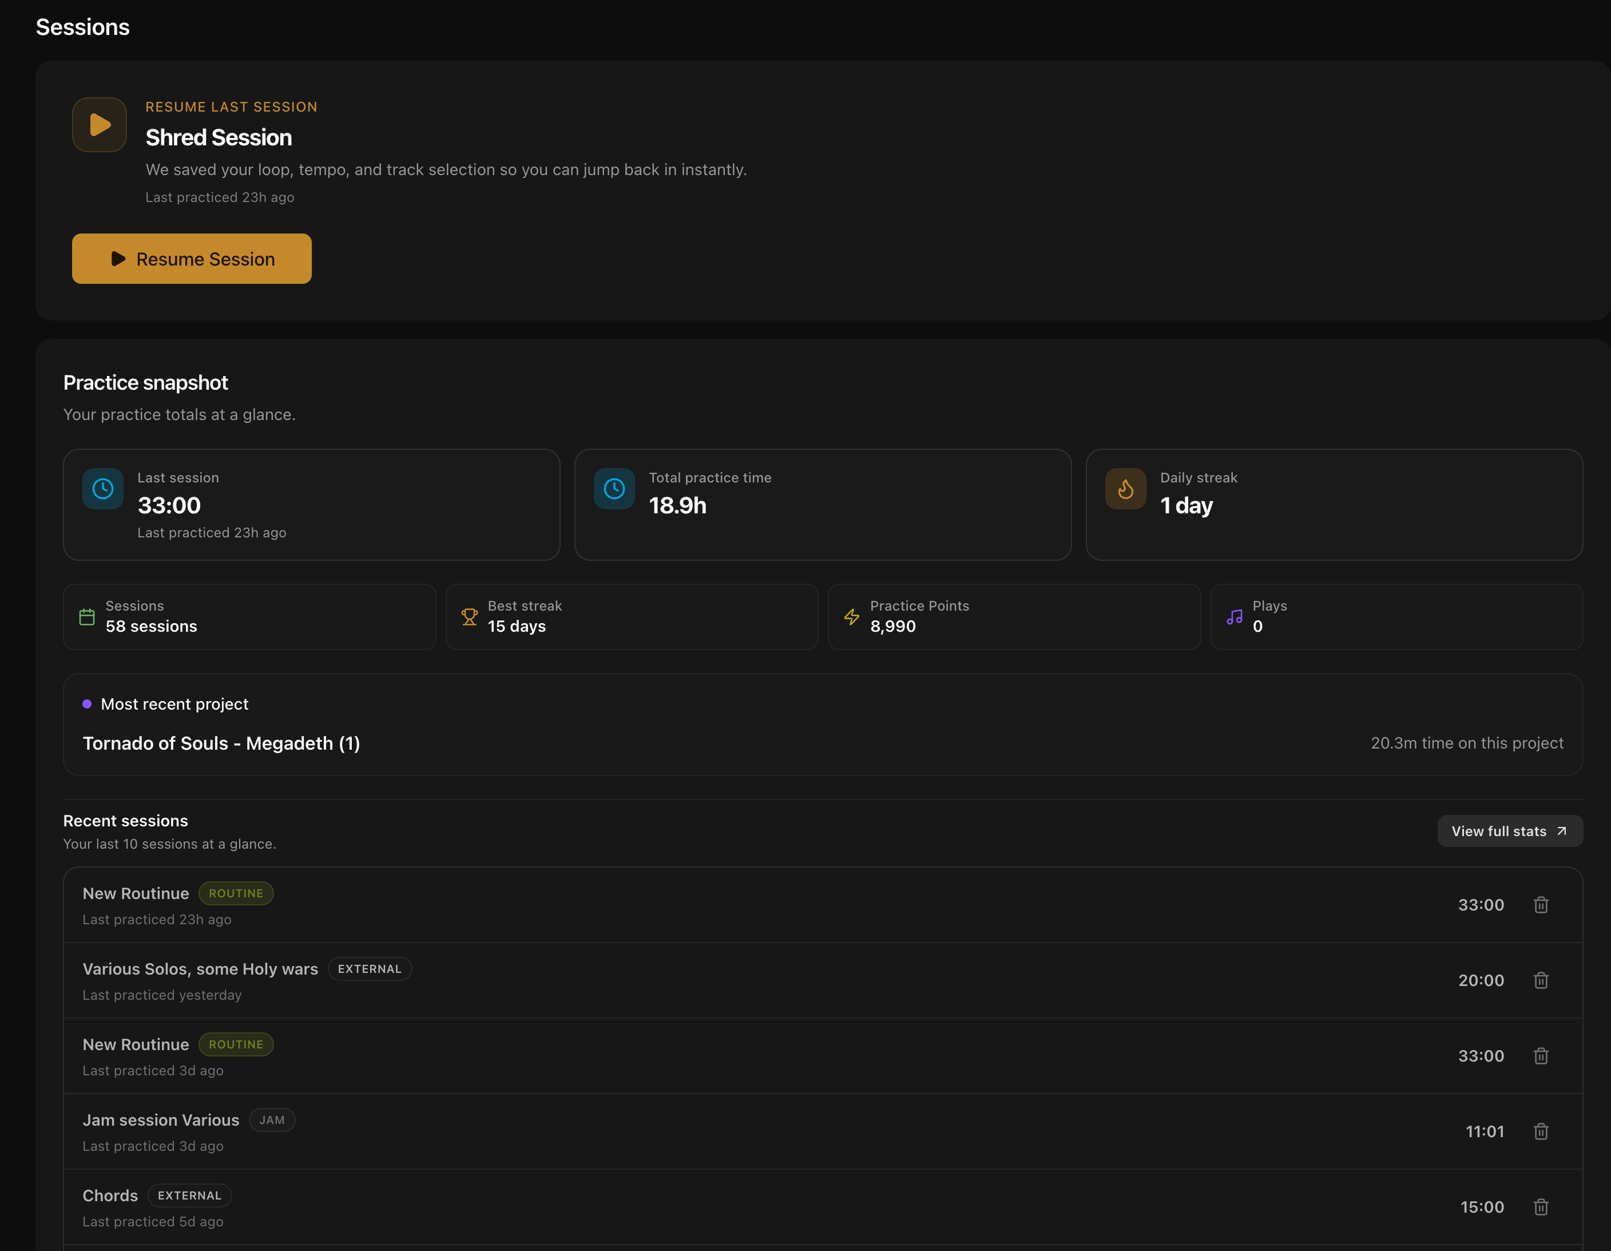Viewport: 1611px width, 1251px height.
Task: Open Tornado of Souls - Megadeth project
Action: (x=221, y=743)
